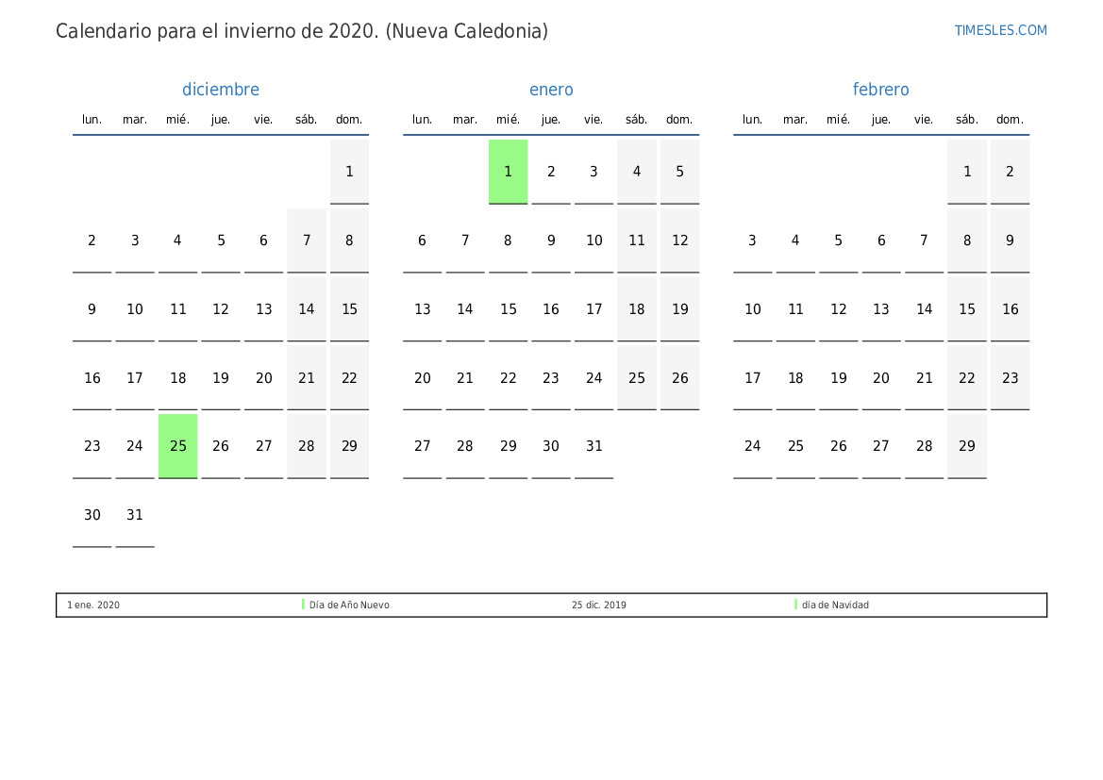
Task: Click the sáb. column header under diciembre
Action: pos(306,120)
